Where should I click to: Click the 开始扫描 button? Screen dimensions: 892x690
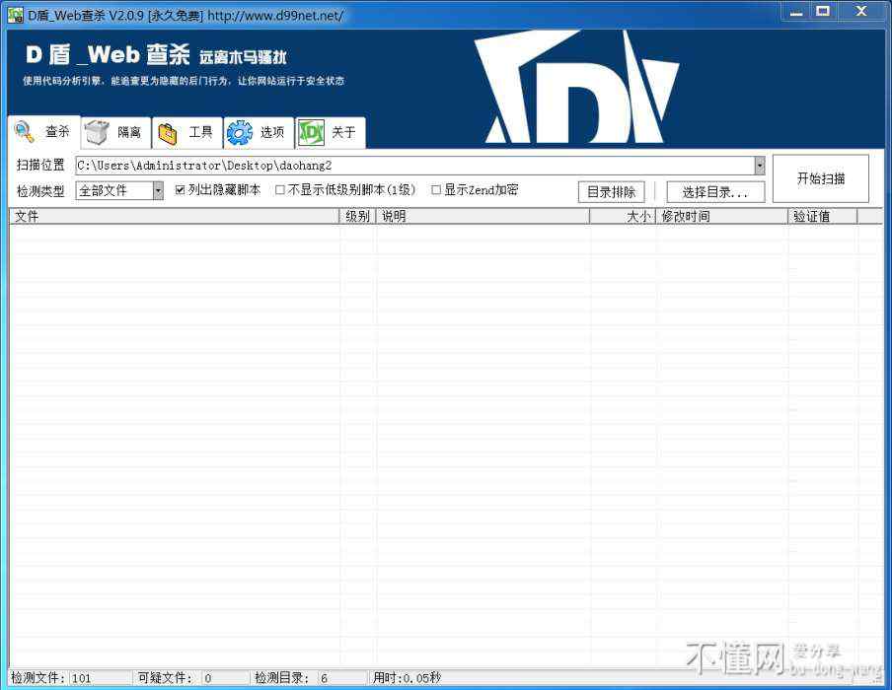821,178
